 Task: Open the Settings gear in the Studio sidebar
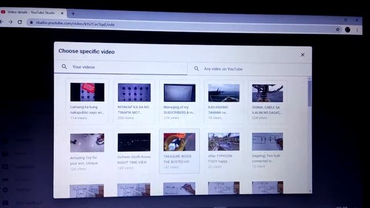tap(5, 190)
